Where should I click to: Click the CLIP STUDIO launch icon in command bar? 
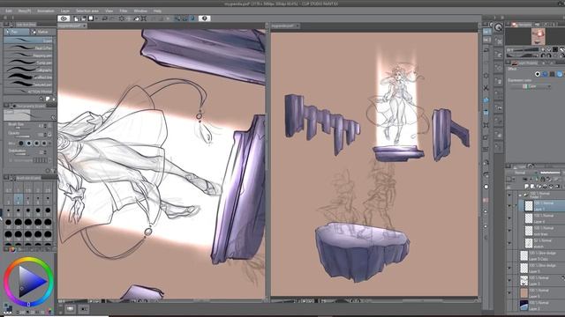coord(64,18)
